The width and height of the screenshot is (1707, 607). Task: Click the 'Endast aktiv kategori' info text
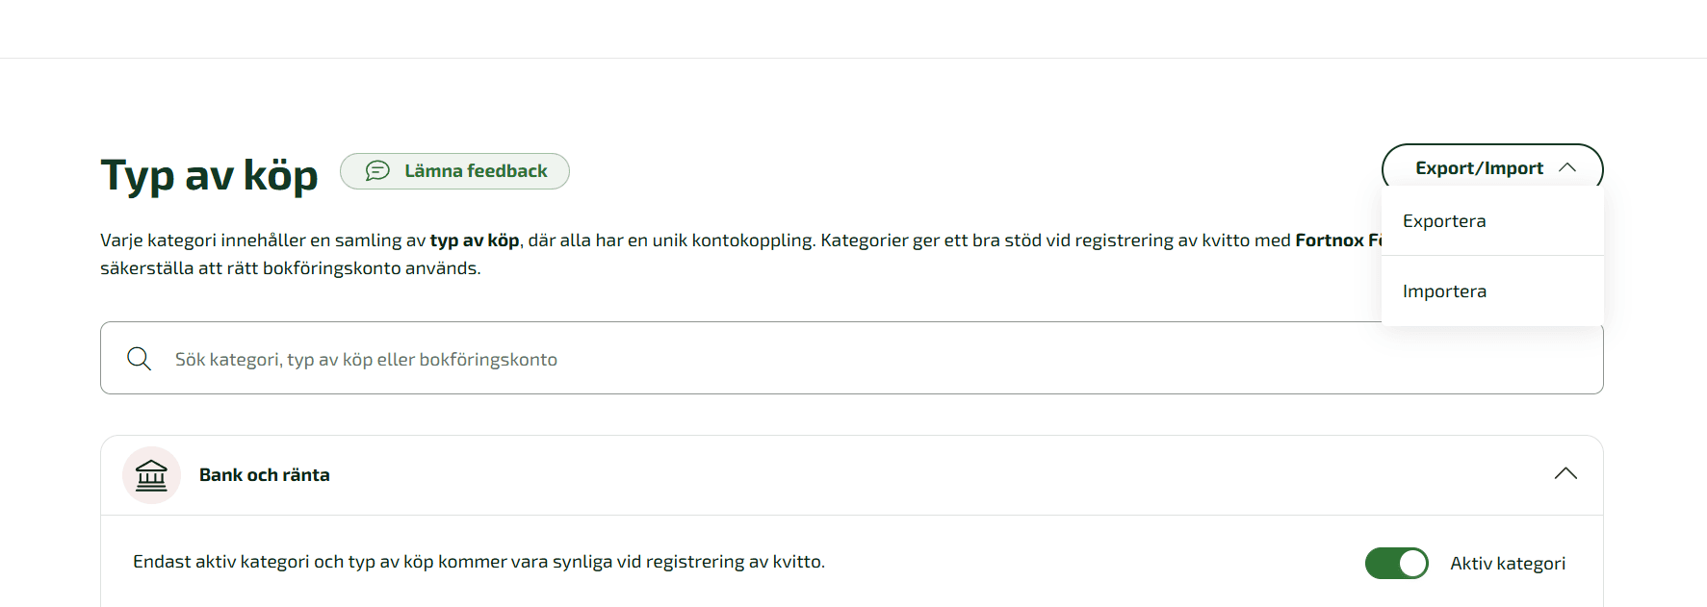[x=478, y=562]
